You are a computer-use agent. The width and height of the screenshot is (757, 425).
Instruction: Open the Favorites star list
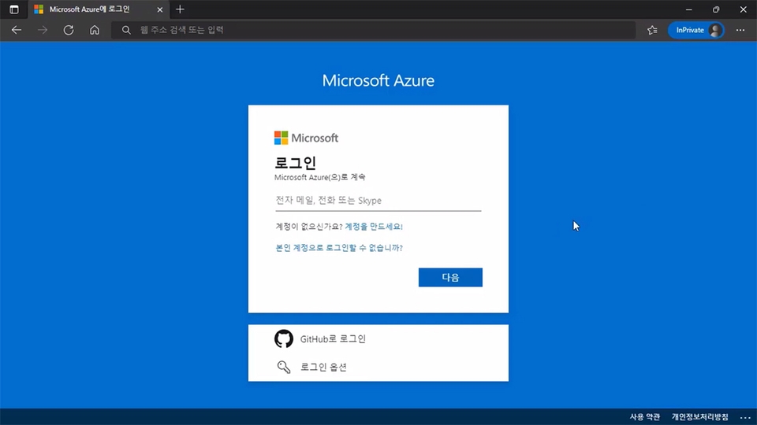click(x=652, y=30)
